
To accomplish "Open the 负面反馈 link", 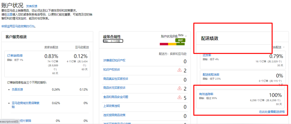I will coord(18,89).
